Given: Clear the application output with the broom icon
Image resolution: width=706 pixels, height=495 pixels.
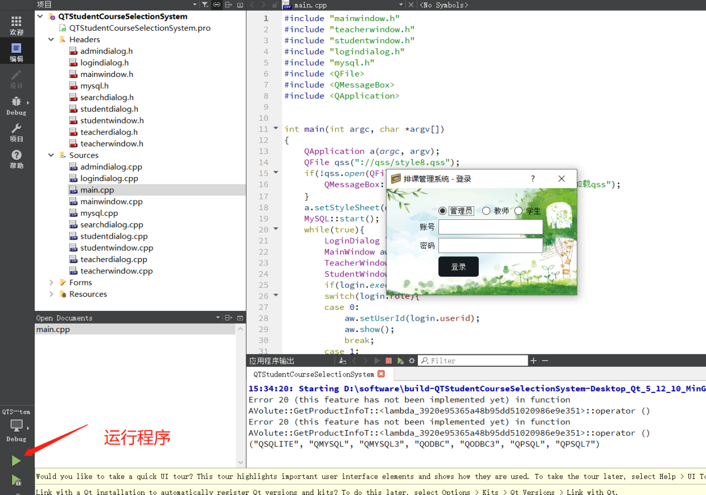Looking at the screenshot, I should pos(342,360).
